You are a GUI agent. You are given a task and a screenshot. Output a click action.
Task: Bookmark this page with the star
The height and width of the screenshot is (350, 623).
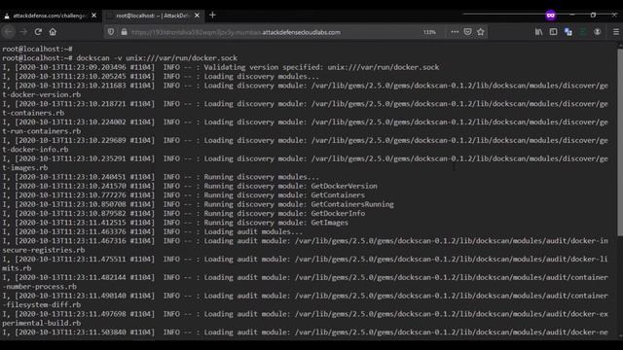[481, 32]
